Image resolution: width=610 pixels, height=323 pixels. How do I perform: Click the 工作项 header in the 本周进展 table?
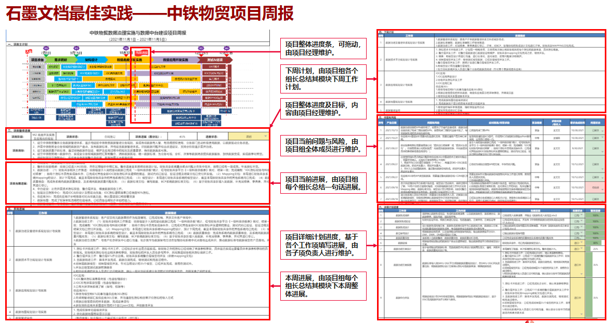pyautogui.click(x=43, y=212)
